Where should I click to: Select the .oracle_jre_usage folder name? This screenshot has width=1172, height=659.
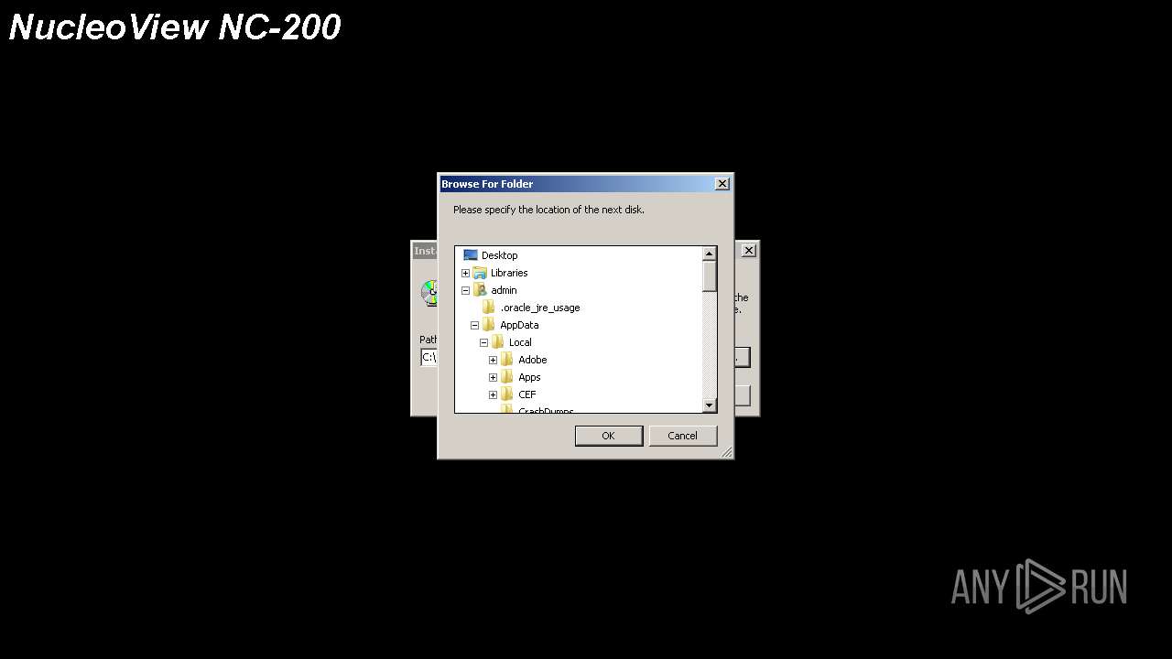(x=540, y=308)
